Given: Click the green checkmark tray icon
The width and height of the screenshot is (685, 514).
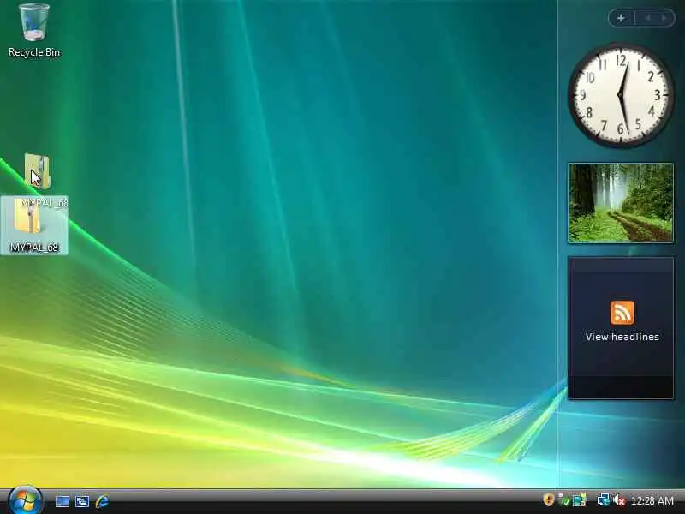Looking at the screenshot, I should tap(564, 500).
